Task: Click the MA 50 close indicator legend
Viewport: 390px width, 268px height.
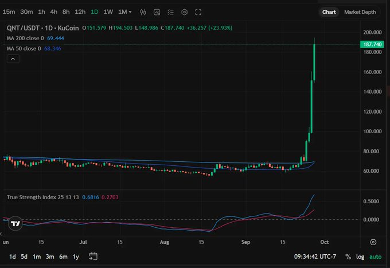Action: (x=24, y=49)
